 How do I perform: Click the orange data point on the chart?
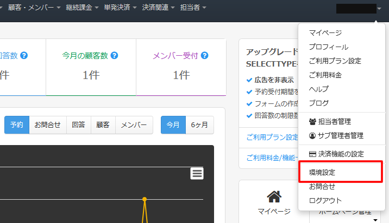tap(145, 199)
